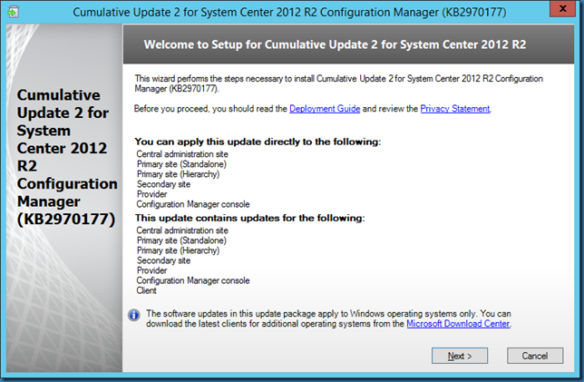Click 'Provider' in the update-contains list
Viewport: 584px width, 382px height.
tap(151, 270)
